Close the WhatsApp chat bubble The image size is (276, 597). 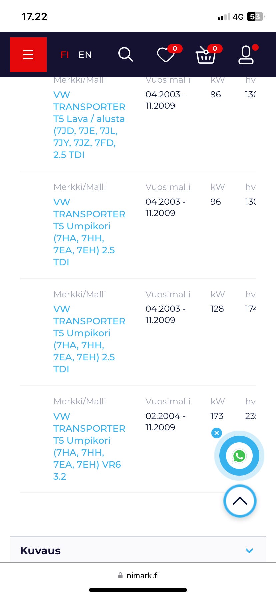(x=217, y=433)
